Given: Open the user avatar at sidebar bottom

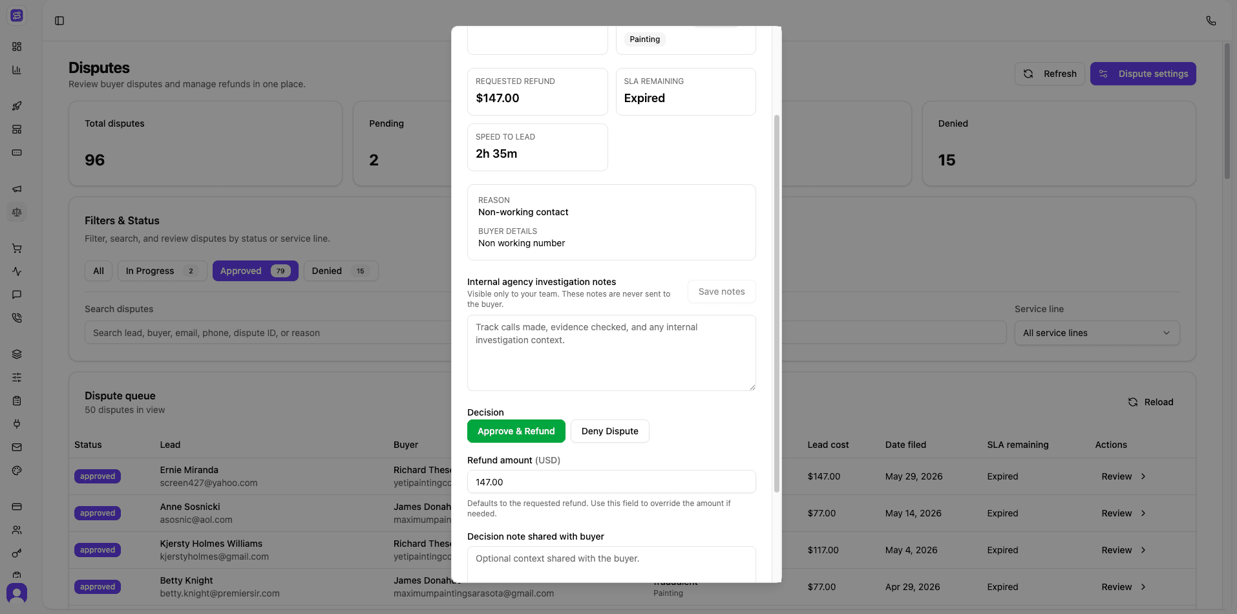Looking at the screenshot, I should (x=17, y=593).
